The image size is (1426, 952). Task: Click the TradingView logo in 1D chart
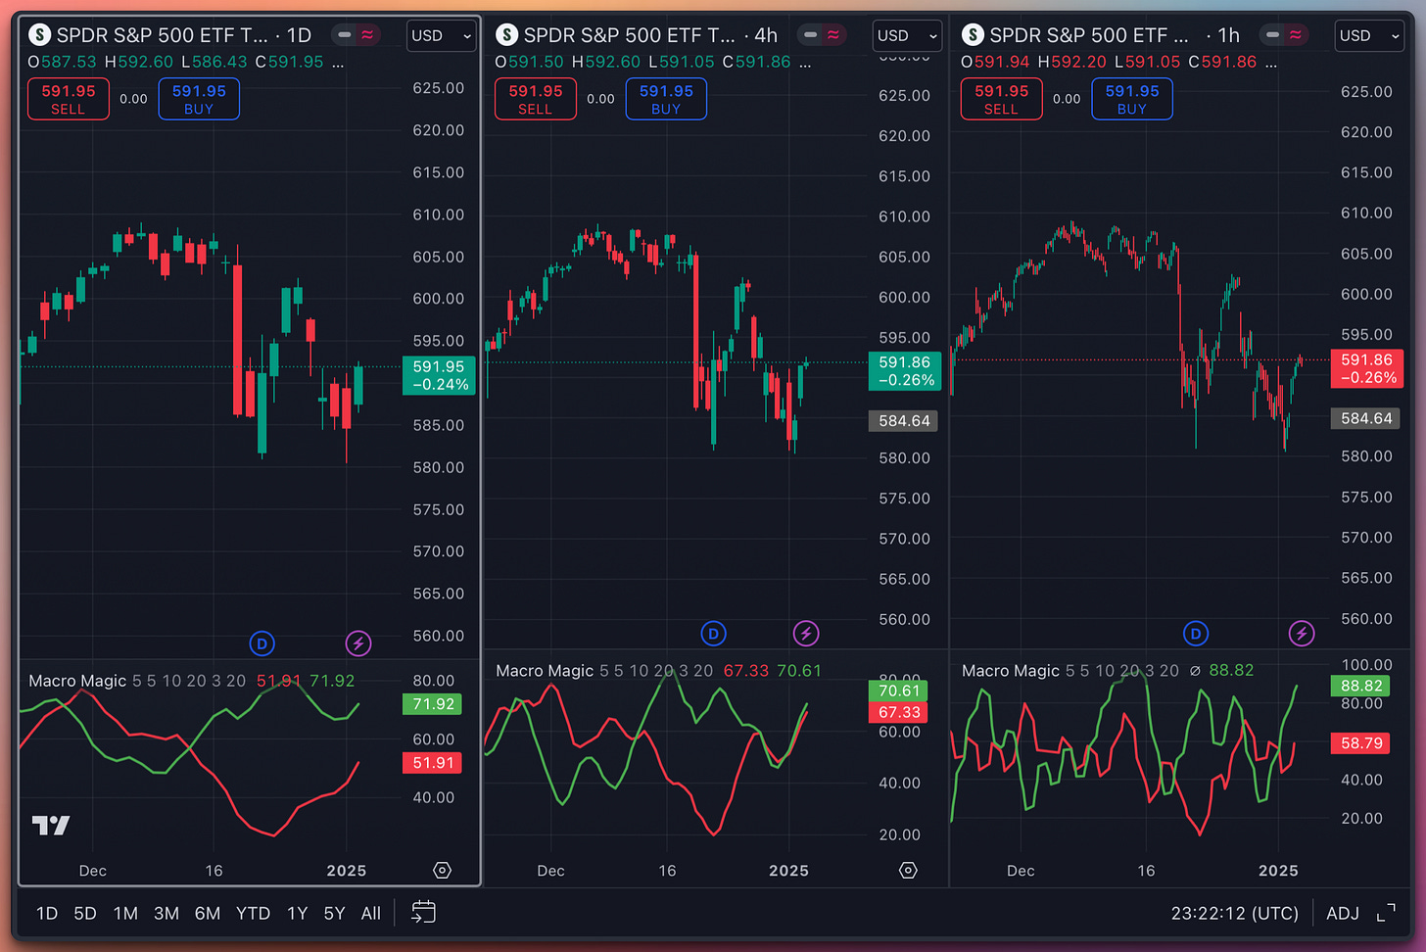click(51, 826)
